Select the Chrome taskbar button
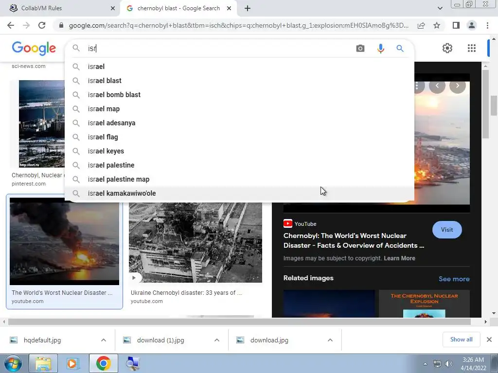The width and height of the screenshot is (498, 373). point(103,363)
